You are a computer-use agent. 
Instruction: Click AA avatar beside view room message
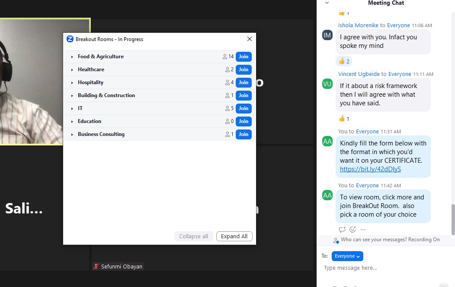(x=327, y=196)
